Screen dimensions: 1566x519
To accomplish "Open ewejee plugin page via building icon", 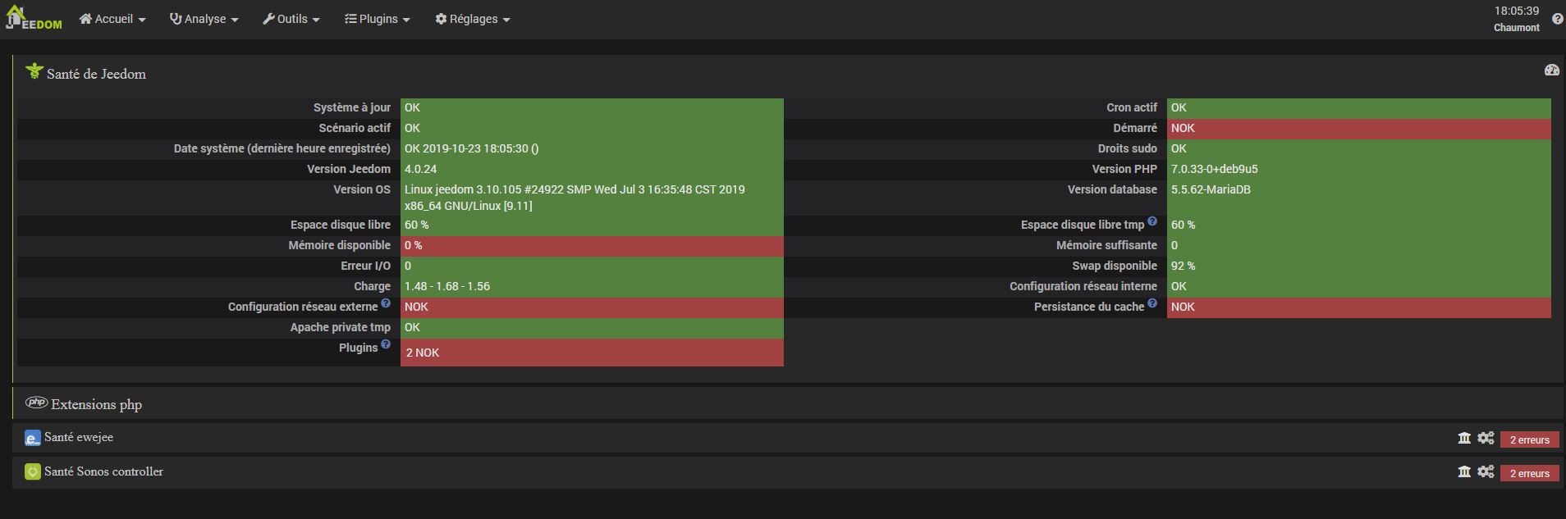I will 1464,439.
